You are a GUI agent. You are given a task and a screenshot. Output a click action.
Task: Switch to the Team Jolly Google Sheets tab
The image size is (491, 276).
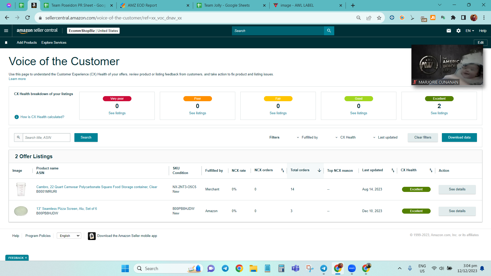(231, 5)
